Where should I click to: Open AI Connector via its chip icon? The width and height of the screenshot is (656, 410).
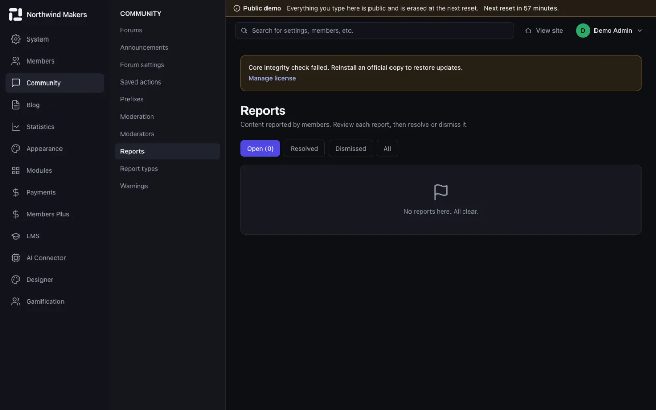pos(16,258)
